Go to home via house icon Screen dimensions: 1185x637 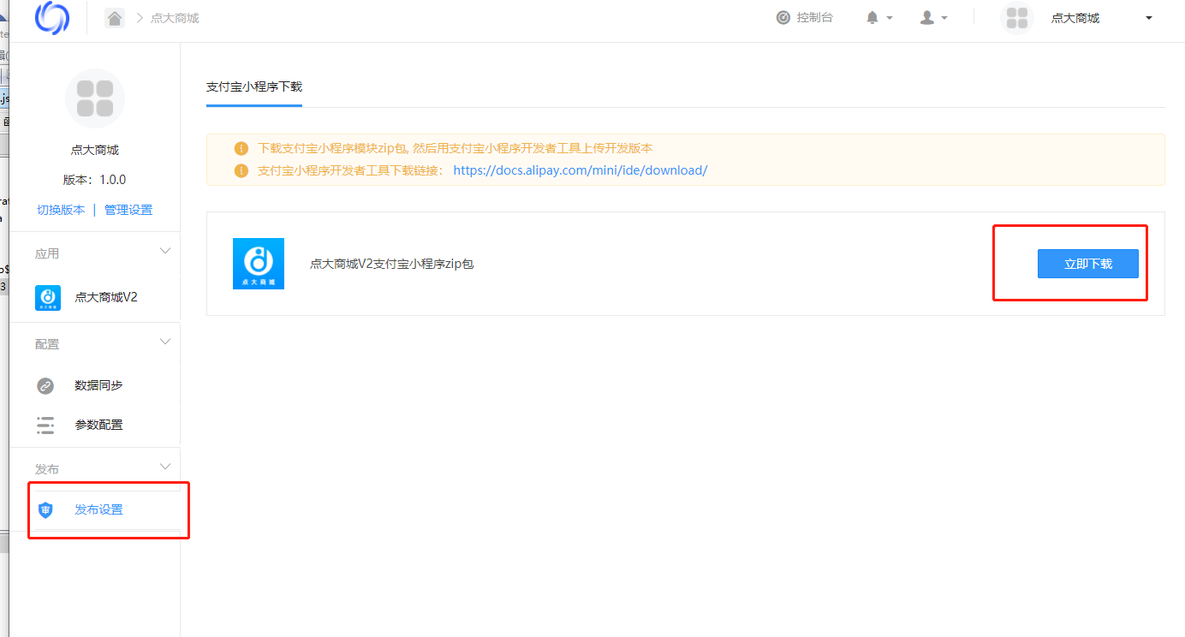(115, 18)
